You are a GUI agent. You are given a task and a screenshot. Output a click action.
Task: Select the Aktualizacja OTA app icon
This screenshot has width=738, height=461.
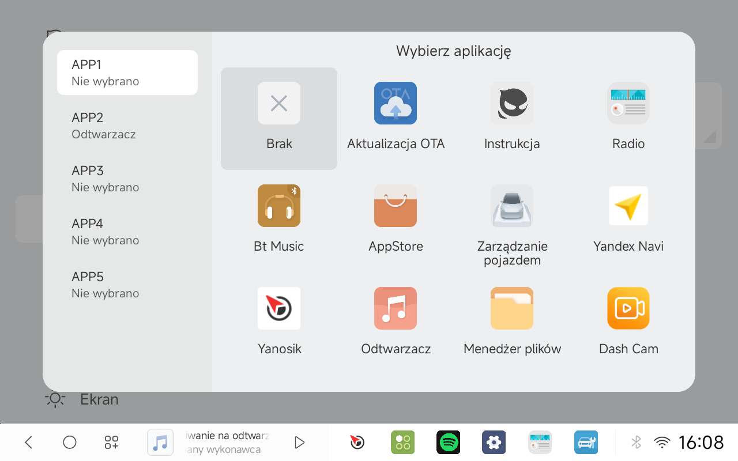pyautogui.click(x=396, y=104)
